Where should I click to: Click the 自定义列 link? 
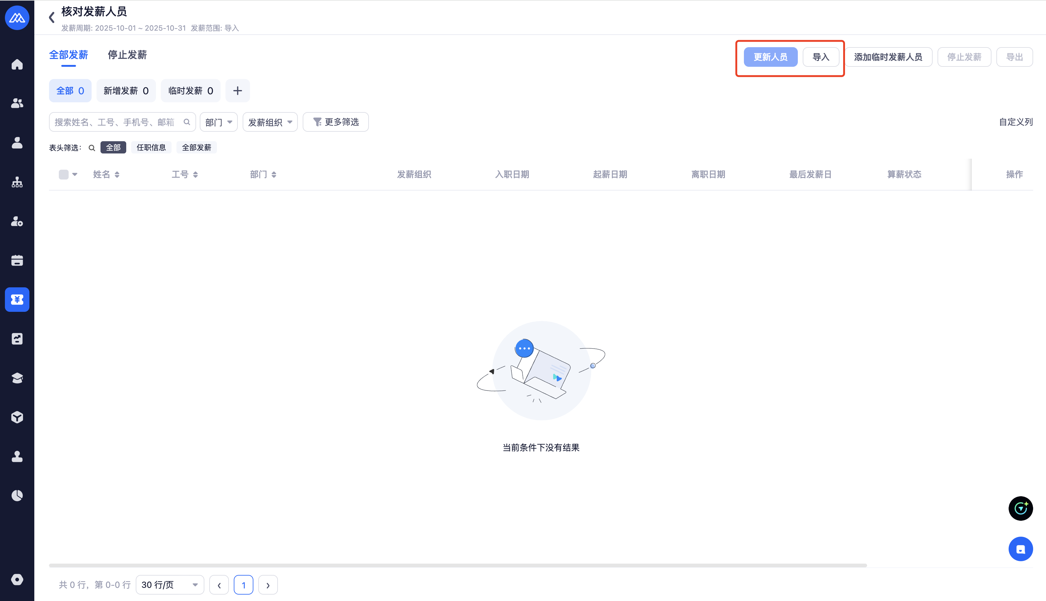1015,122
